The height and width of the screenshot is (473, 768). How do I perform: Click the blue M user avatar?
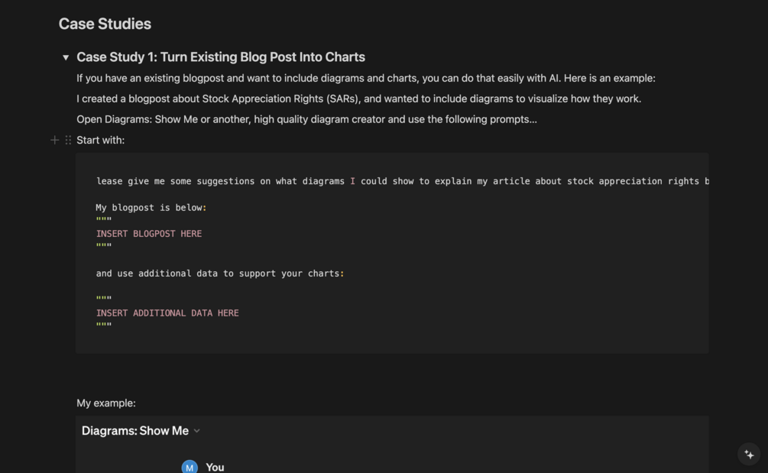[x=190, y=466]
